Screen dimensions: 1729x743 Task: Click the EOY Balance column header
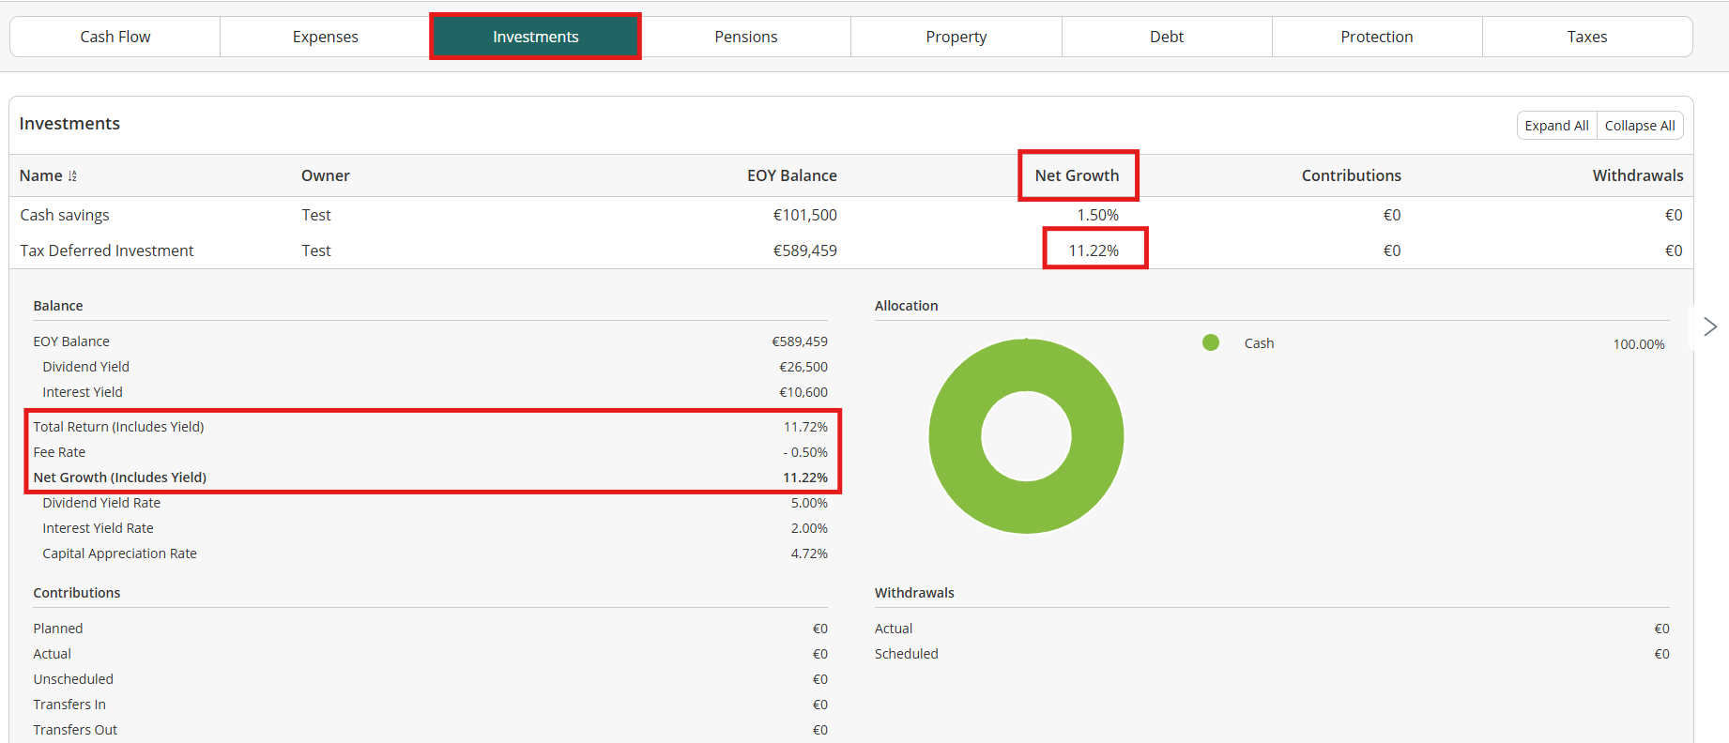tap(791, 175)
